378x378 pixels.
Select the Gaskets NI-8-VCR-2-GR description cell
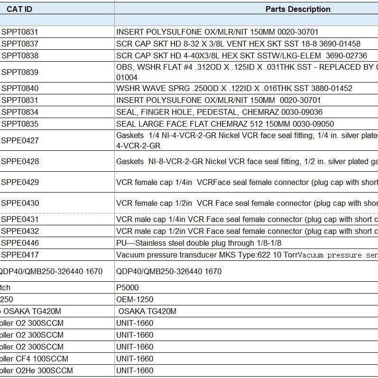pyautogui.click(x=247, y=161)
